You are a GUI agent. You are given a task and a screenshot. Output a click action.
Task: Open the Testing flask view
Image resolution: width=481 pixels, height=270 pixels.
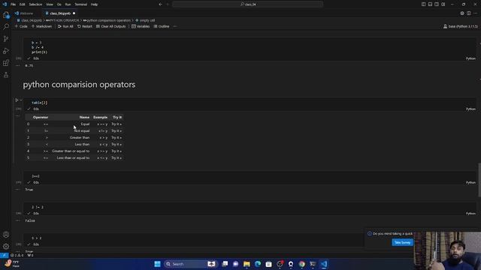point(6,75)
